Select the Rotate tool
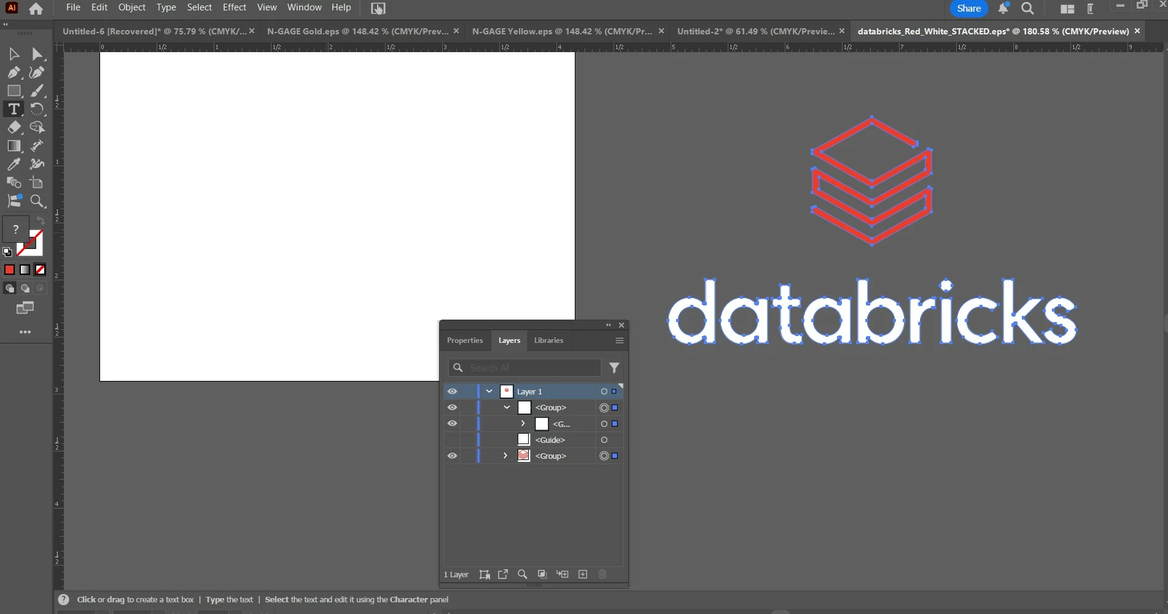 coord(37,109)
